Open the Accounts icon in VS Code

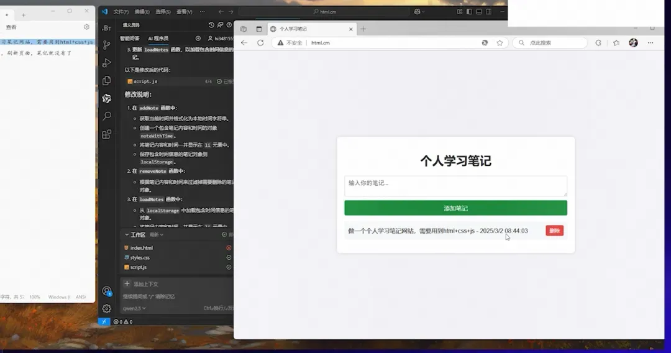point(107,291)
